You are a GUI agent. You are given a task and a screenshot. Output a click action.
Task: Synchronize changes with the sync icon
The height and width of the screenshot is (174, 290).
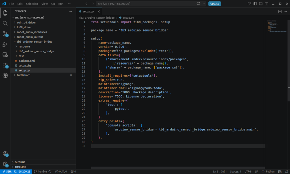(50, 172)
